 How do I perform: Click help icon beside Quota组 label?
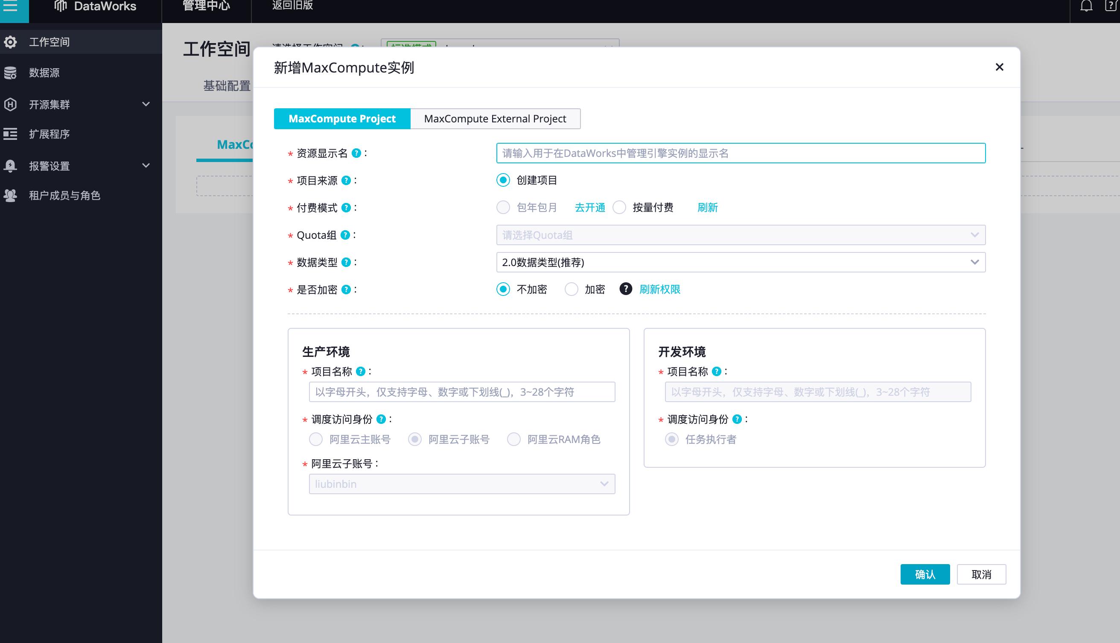346,235
